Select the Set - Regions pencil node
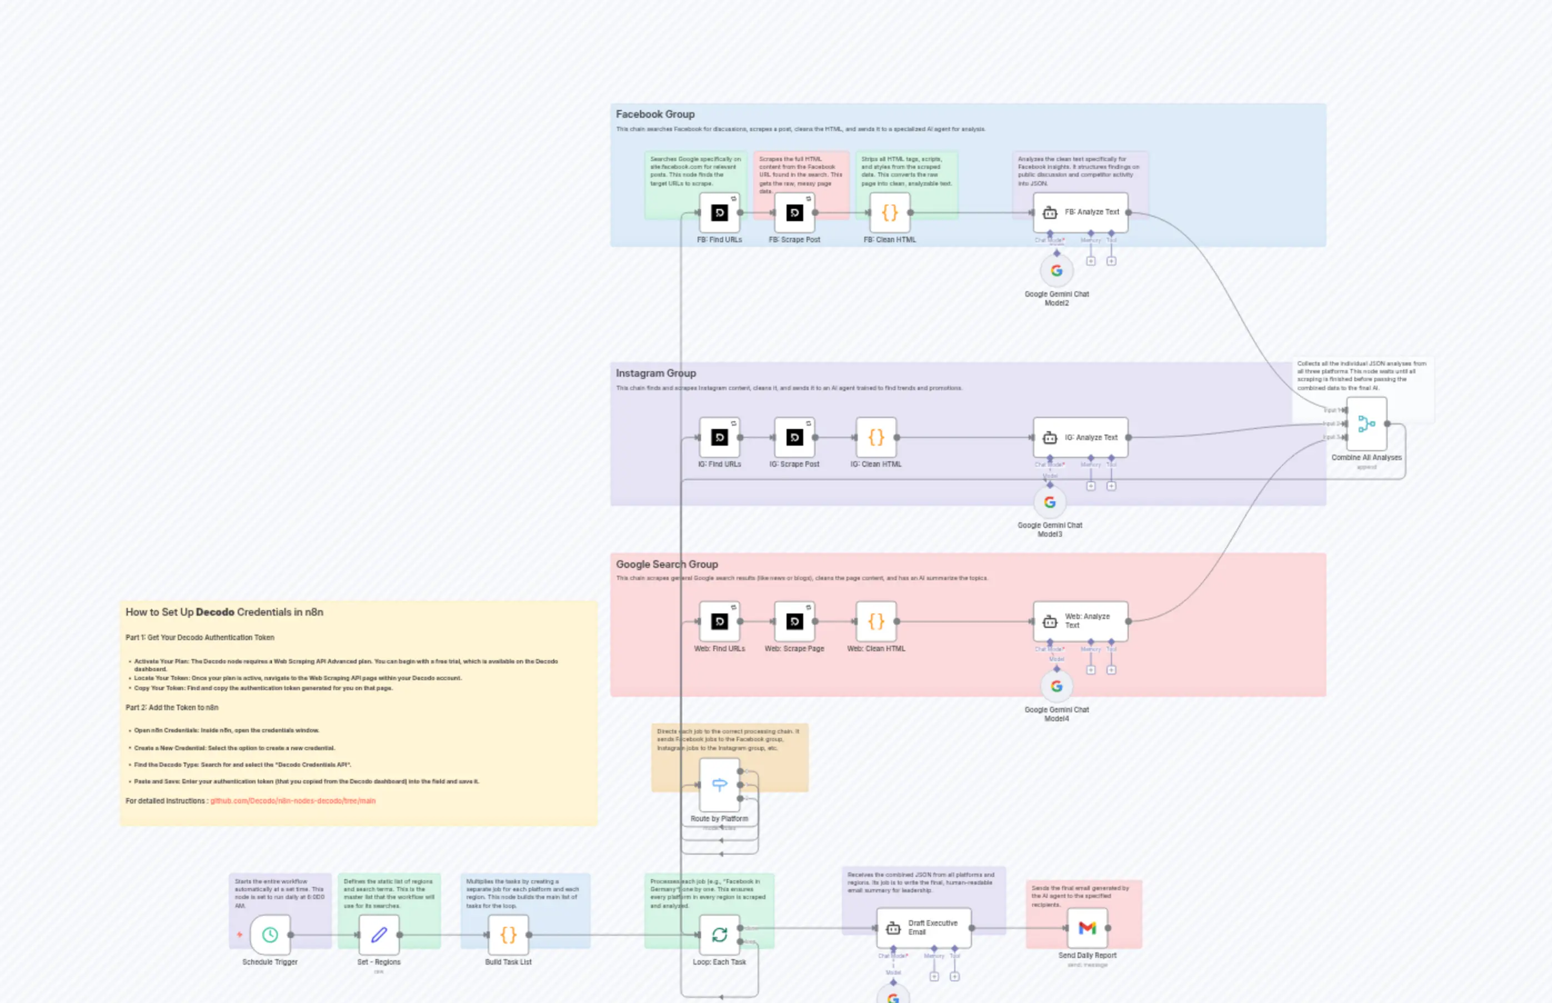Screen dimensions: 1552x1003 pos(379,935)
